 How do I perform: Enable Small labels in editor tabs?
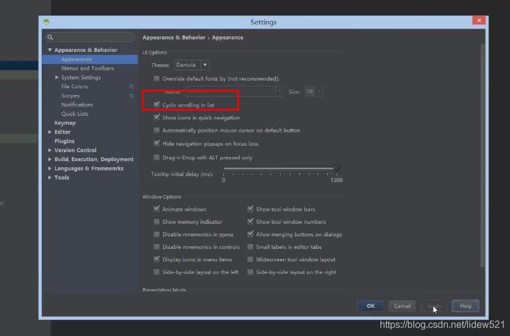coord(250,246)
